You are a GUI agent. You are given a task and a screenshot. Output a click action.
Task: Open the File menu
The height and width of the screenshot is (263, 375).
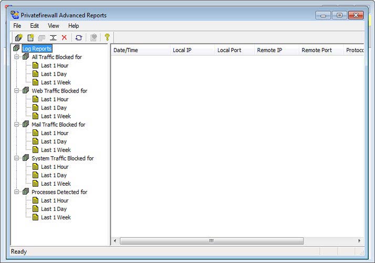tap(17, 26)
